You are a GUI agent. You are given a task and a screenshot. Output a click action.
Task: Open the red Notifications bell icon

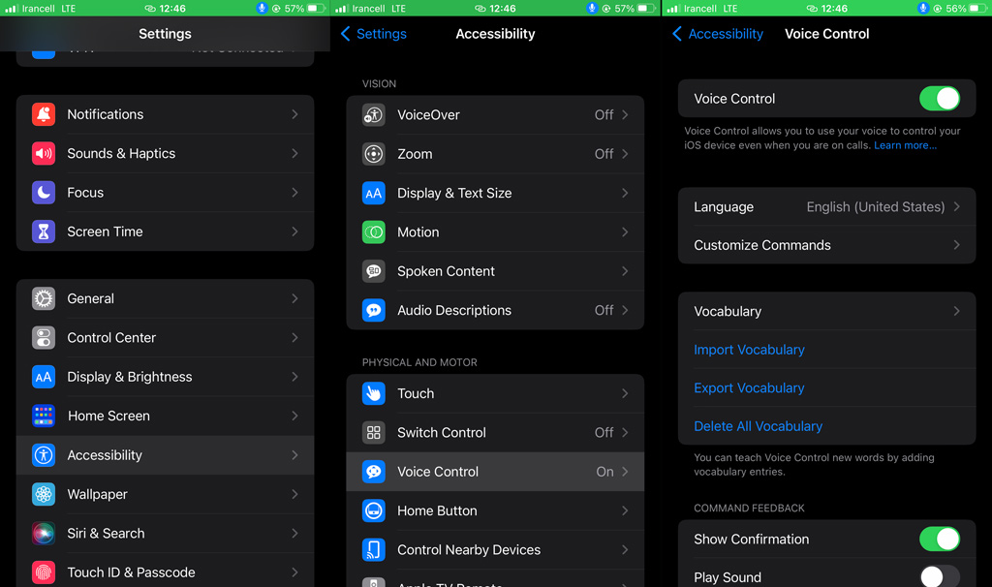44,114
